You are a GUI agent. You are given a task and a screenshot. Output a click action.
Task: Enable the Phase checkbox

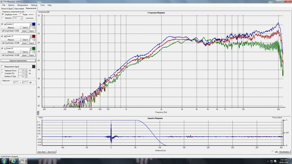(x=21, y=14)
